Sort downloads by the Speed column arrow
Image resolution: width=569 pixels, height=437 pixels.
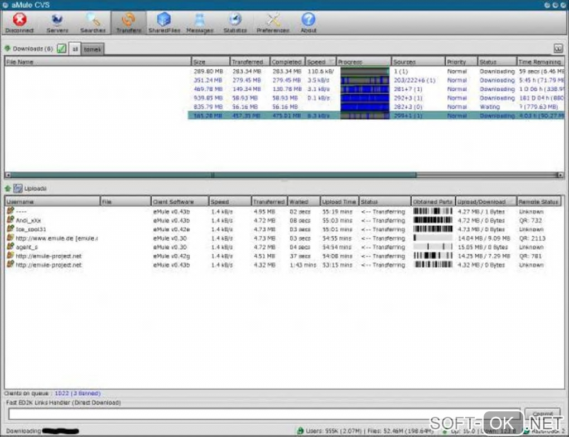(330, 62)
